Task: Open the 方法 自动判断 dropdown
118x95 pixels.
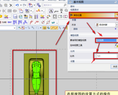Action: (x=106, y=25)
